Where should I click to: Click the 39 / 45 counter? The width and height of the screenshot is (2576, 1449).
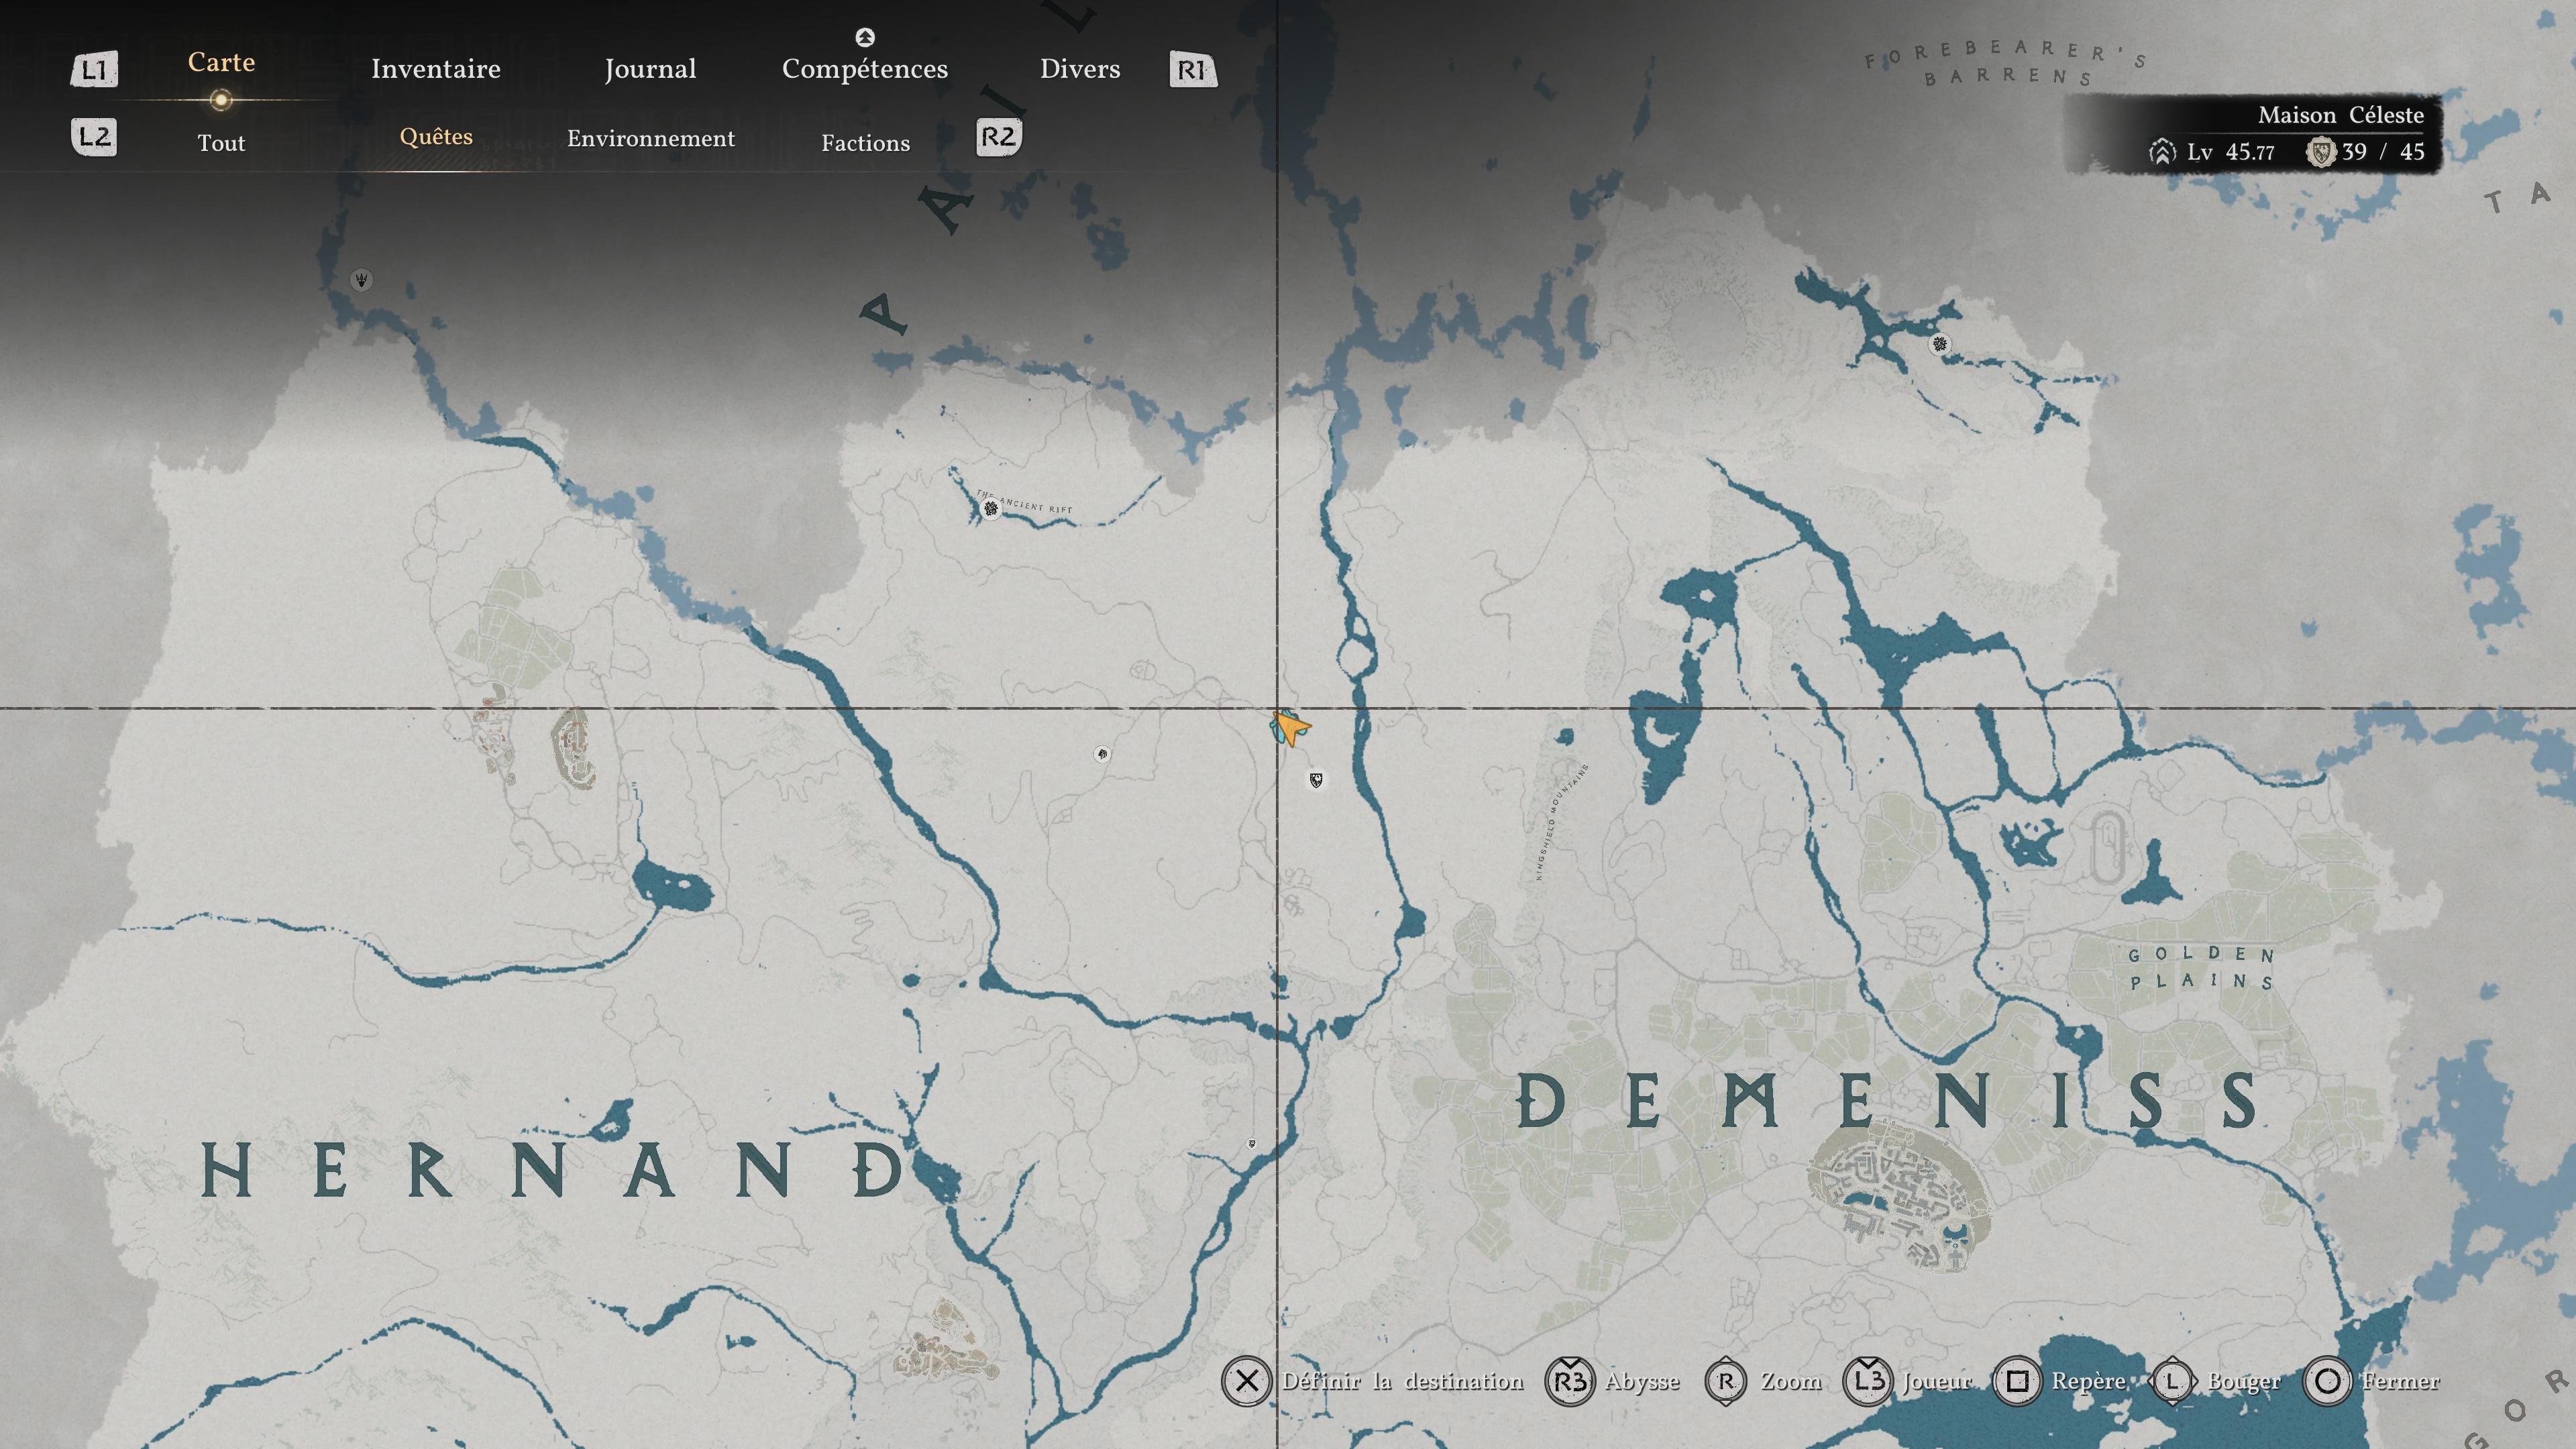(x=2383, y=152)
